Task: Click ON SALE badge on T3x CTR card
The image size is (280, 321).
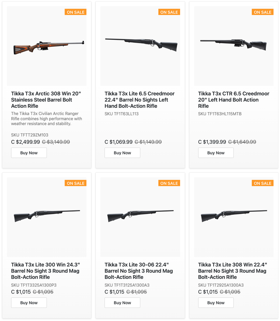Action: point(262,12)
